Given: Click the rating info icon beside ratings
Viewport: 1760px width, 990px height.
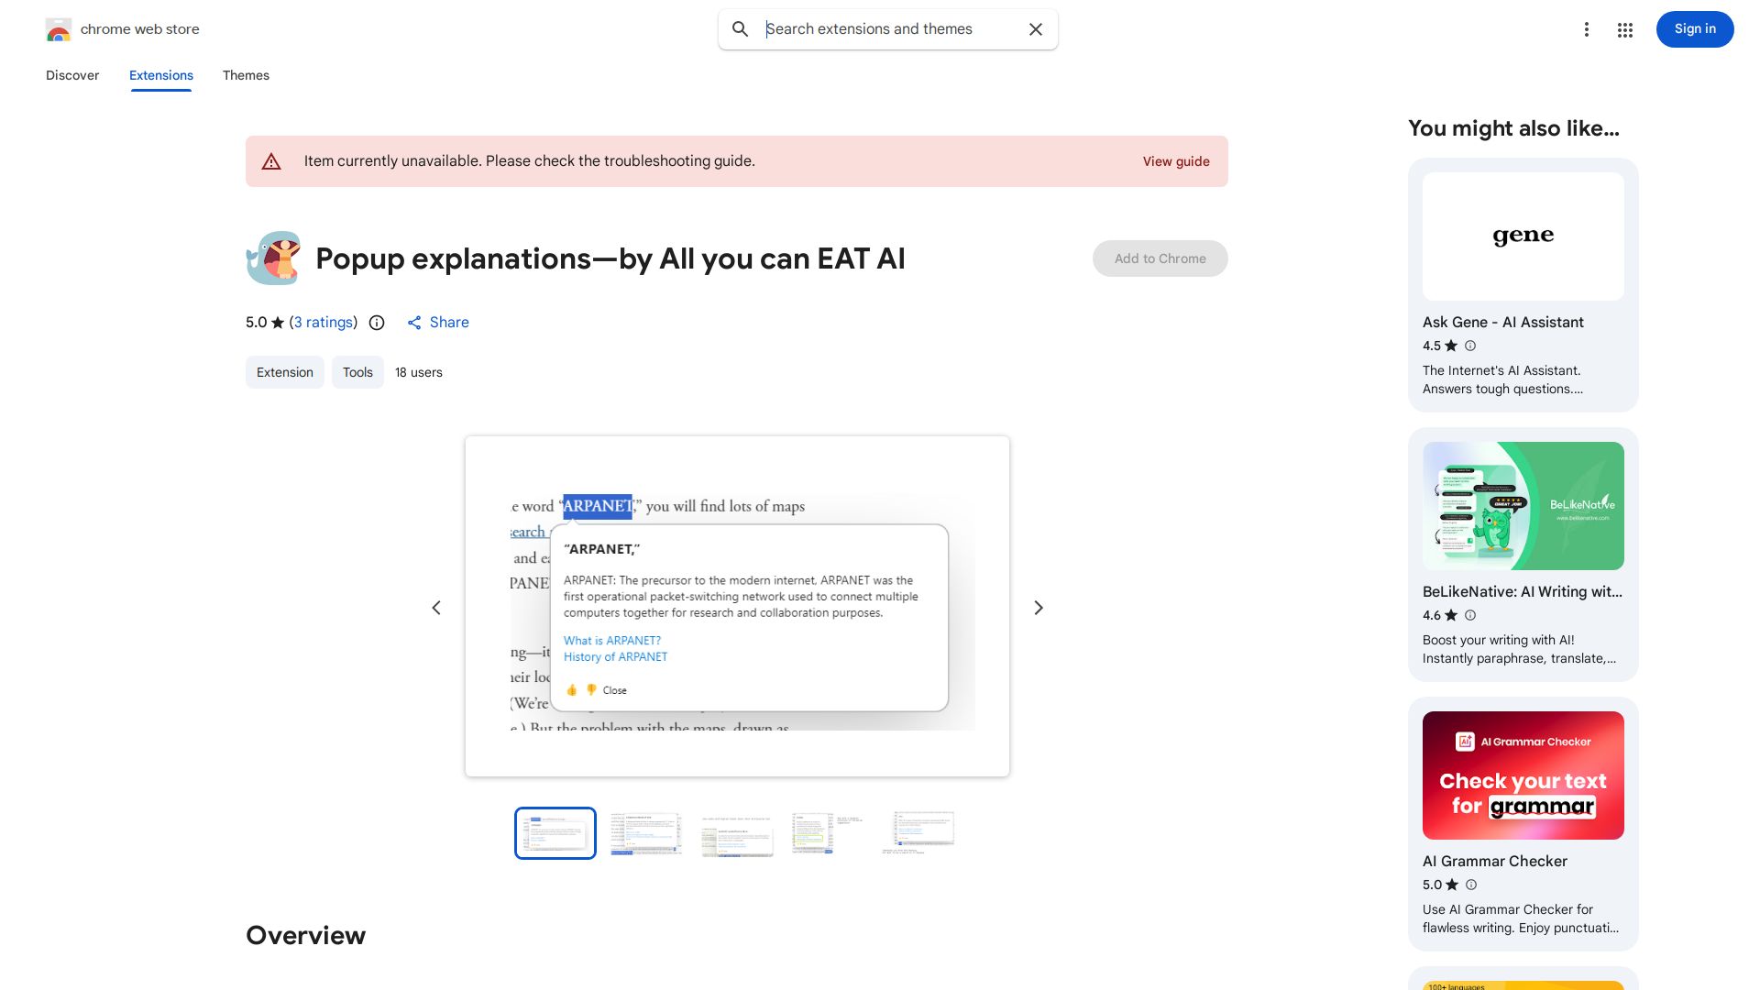Looking at the screenshot, I should [x=377, y=323].
